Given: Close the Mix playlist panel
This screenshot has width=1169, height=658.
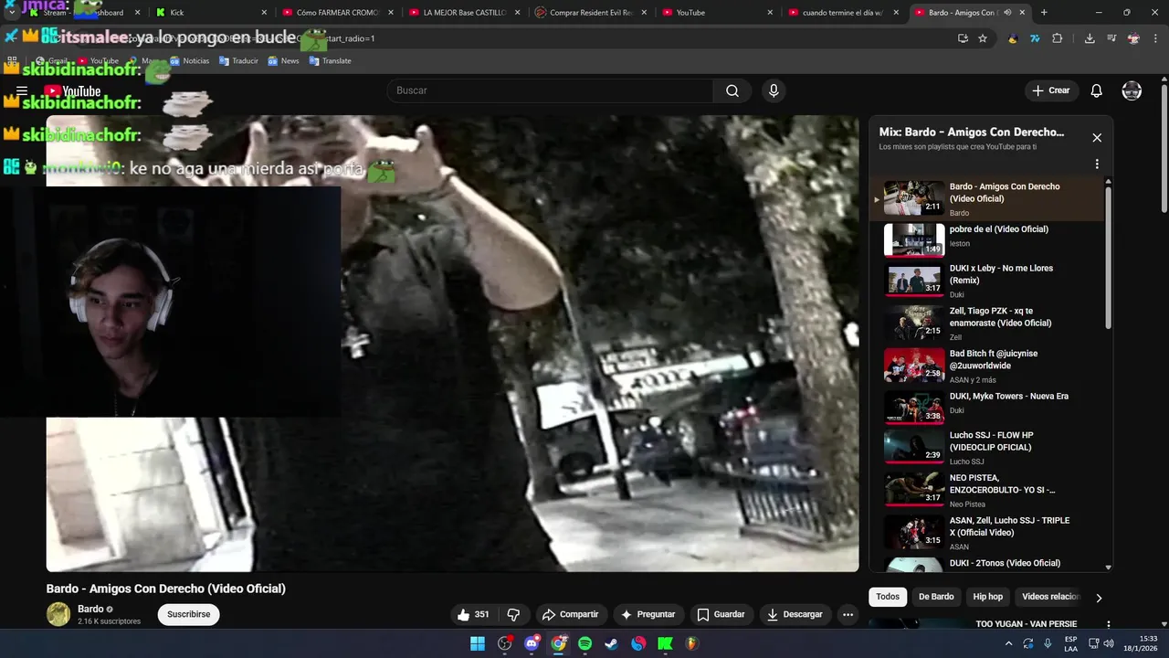Looking at the screenshot, I should (x=1097, y=138).
